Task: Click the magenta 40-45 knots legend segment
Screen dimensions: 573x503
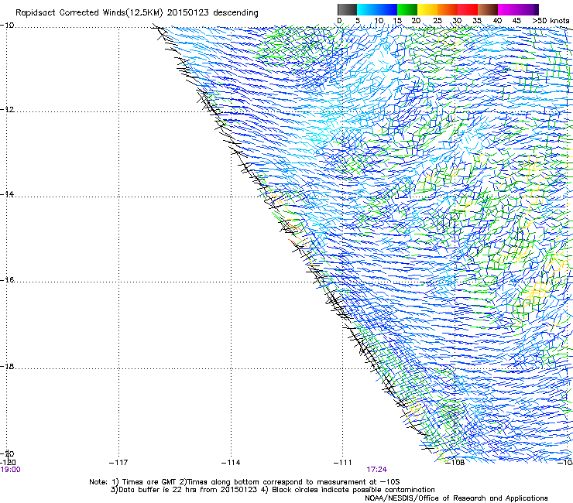Action: [x=508, y=9]
